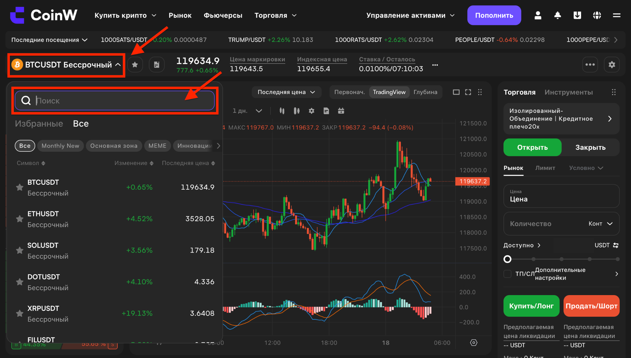Image resolution: width=631 pixels, height=358 pixels.
Task: Select the MEME filter chip
Action: 157,146
